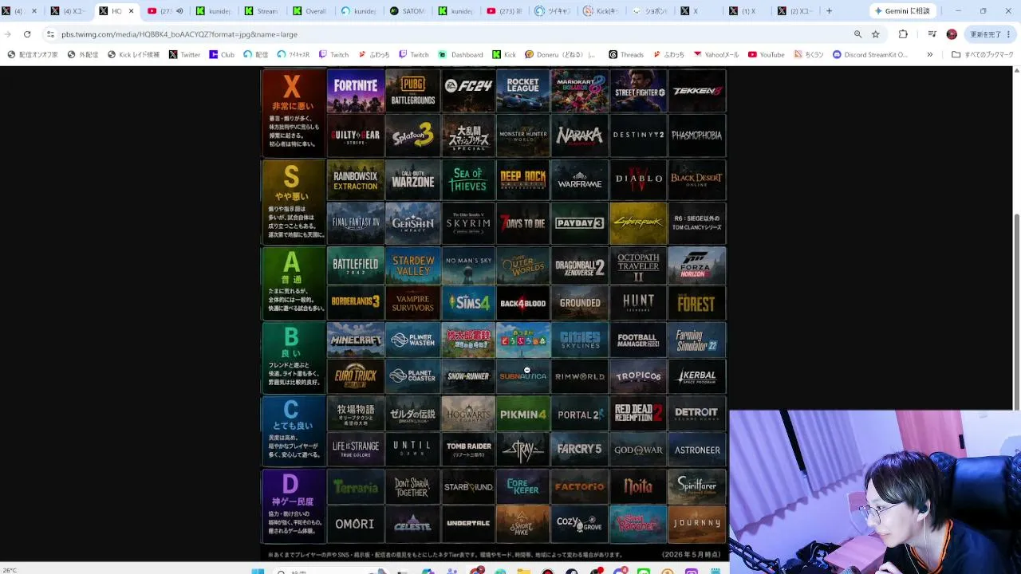Open the YouTube bookmark
Image resolution: width=1021 pixels, height=574 pixels.
766,55
